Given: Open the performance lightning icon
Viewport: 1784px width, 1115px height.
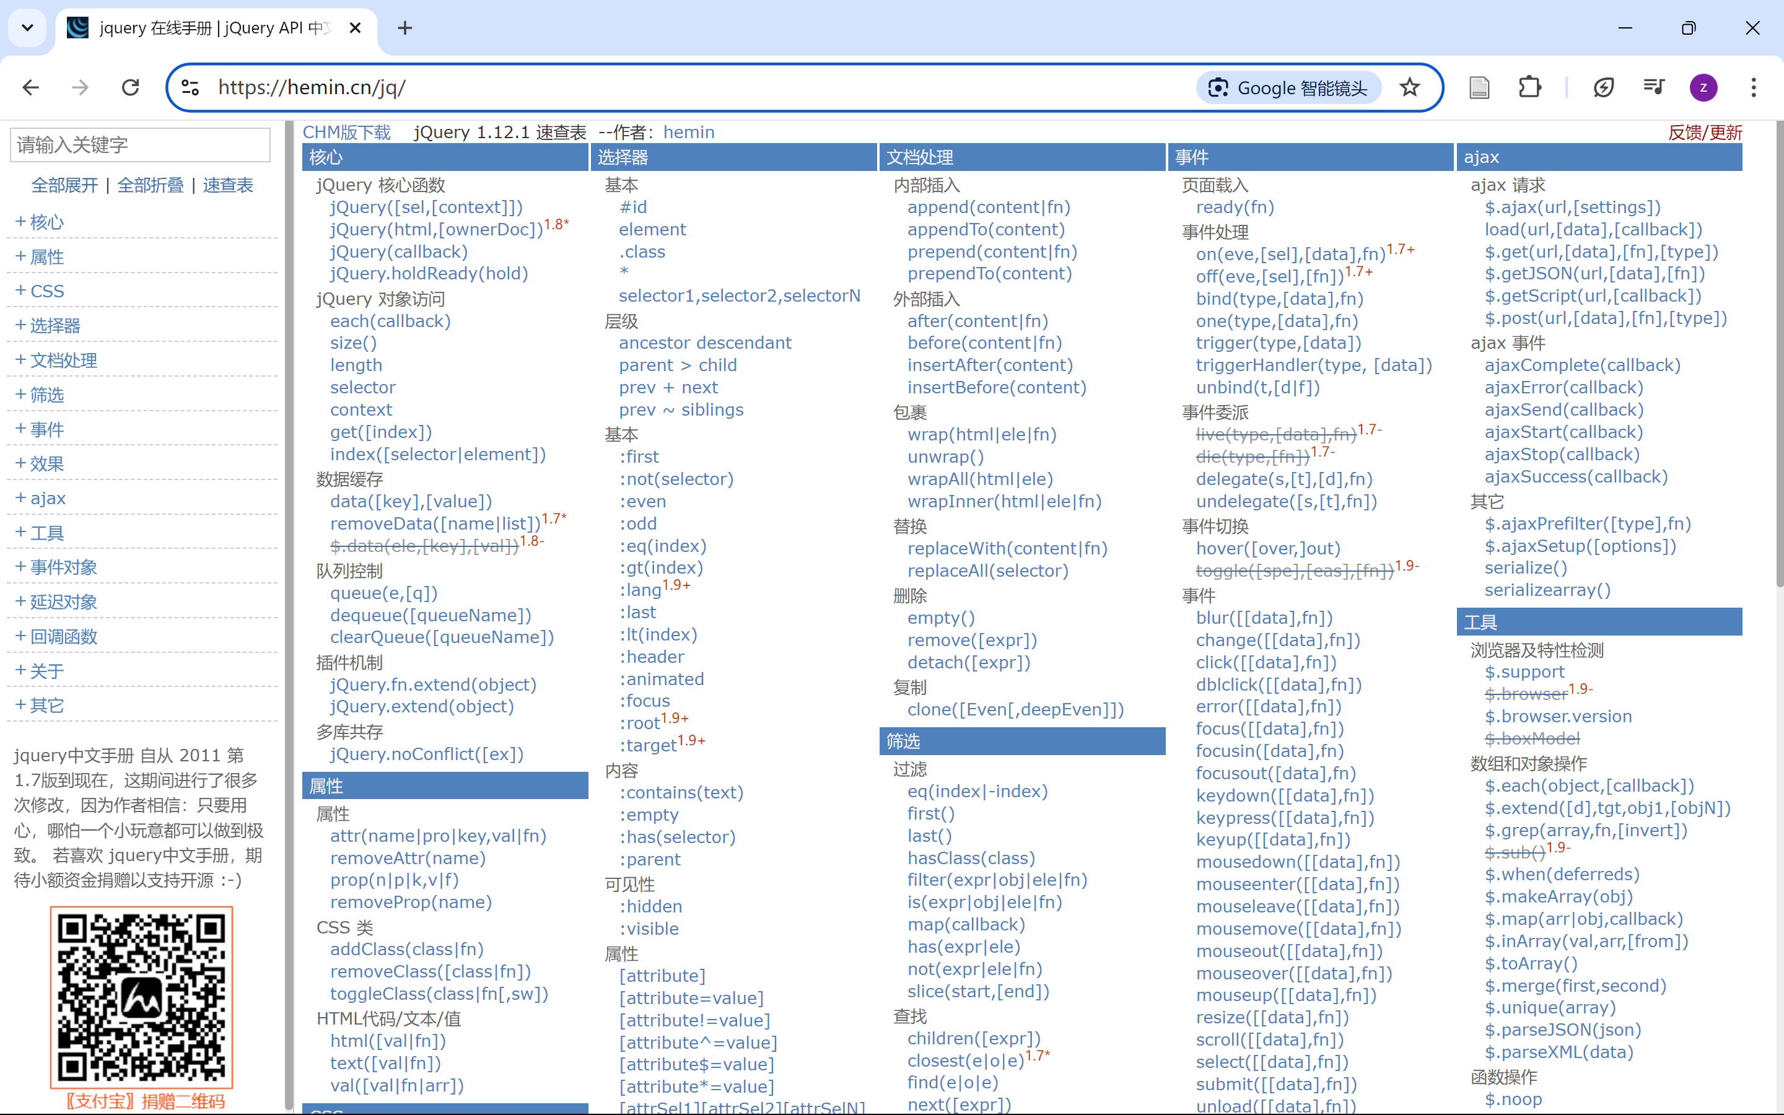Looking at the screenshot, I should click(x=1603, y=88).
